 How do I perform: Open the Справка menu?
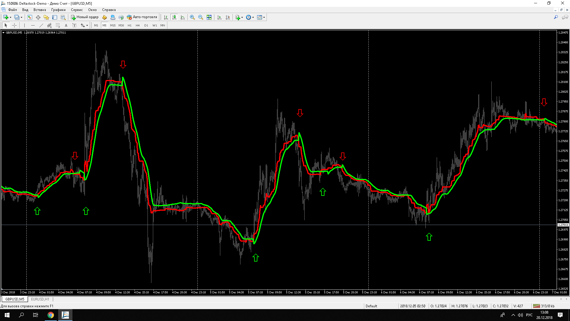tap(109, 10)
